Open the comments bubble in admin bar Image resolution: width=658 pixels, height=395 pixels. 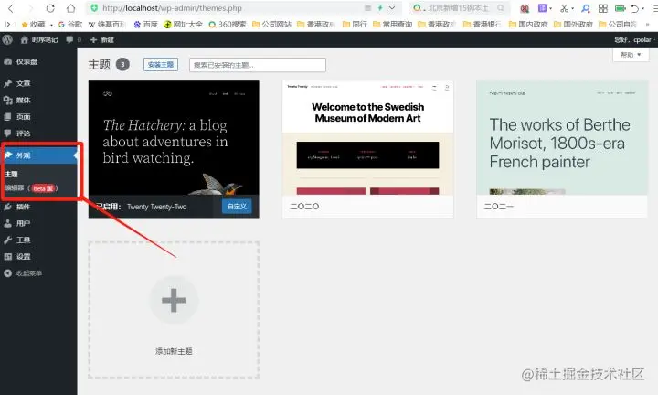(x=73, y=40)
